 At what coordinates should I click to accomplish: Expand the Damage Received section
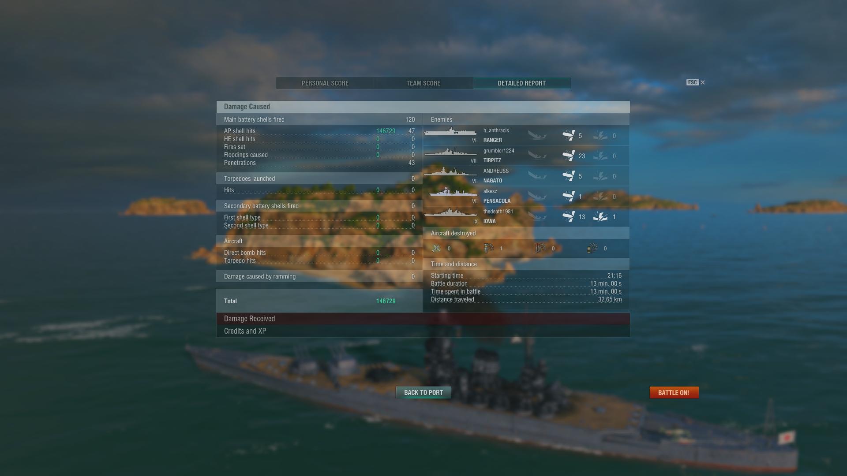423,319
